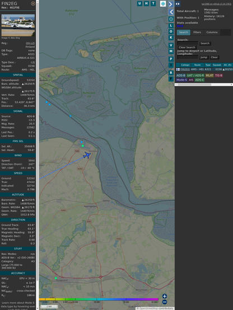This screenshot has width=233, height=310.
Task: Click the ACCURACY section header
Action: 18,273
